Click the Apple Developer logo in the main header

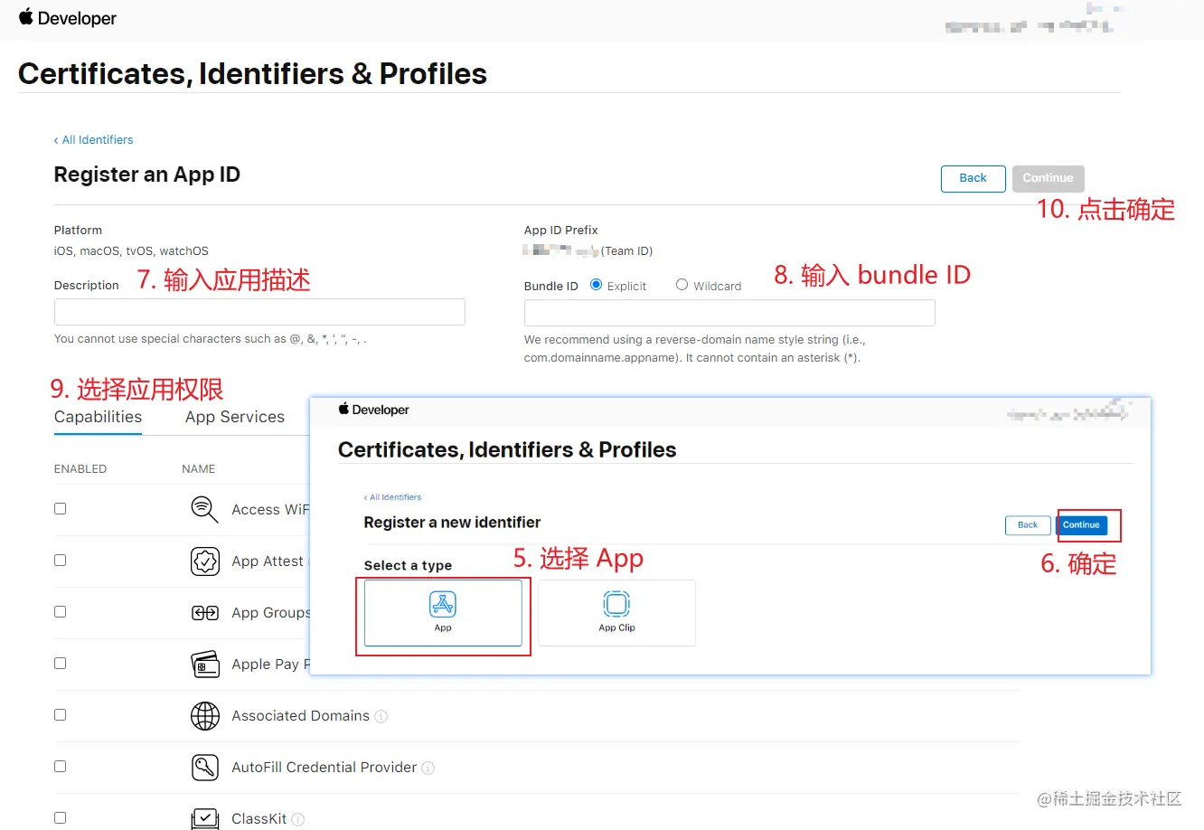(68, 18)
